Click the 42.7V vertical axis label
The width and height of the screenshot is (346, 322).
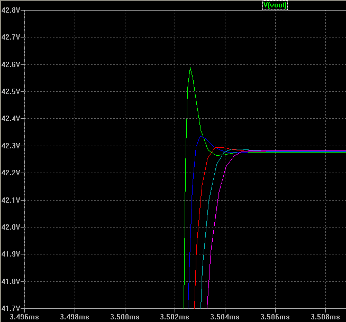(11, 37)
